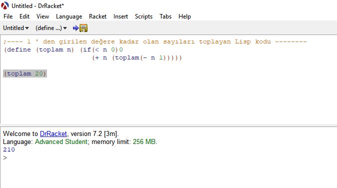Click 'Advanced Student' language text
Viewport: 337px width, 188px height.
pos(61,142)
